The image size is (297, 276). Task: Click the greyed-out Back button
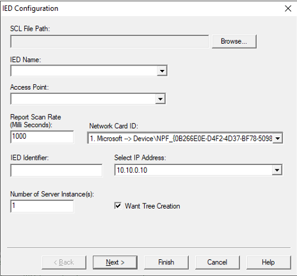[x=64, y=263]
